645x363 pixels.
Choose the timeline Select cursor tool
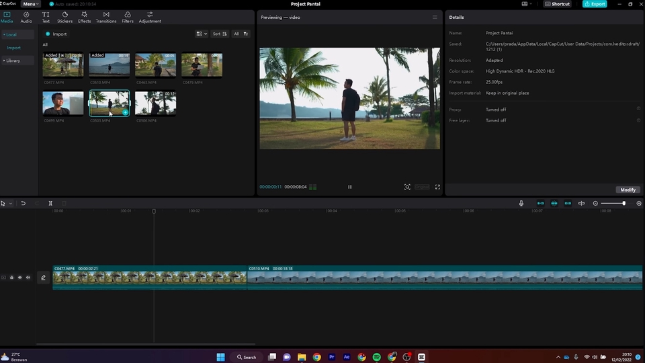coord(3,203)
